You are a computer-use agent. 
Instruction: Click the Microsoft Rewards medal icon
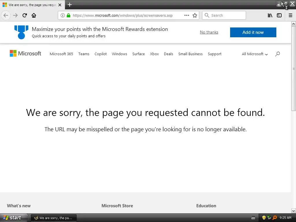21,32
